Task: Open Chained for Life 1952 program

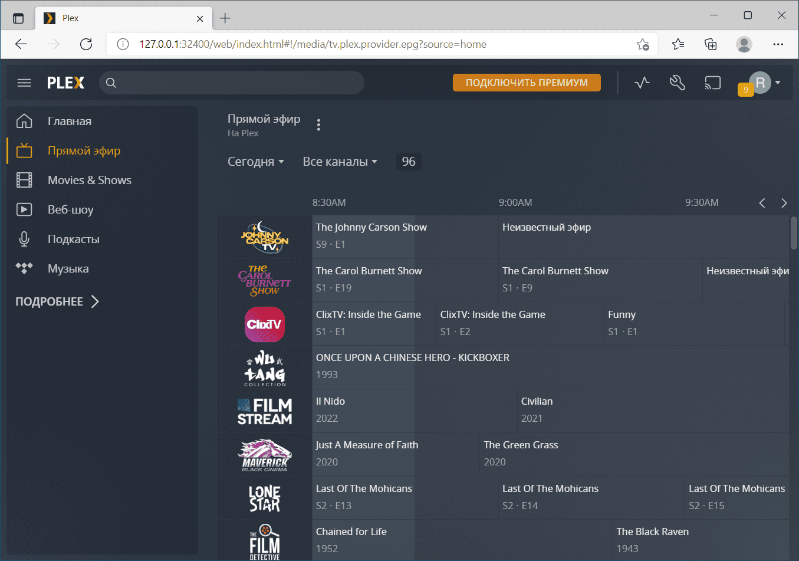Action: pos(462,540)
